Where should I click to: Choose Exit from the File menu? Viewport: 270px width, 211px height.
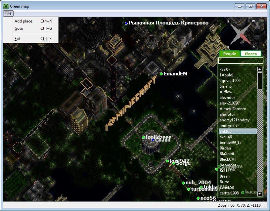coord(18,39)
